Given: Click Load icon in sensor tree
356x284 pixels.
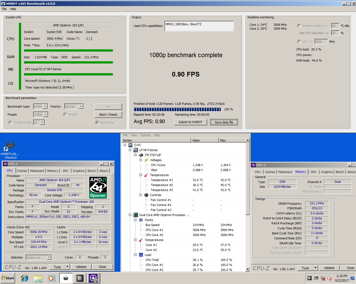Looking at the screenshot, I should (141, 255).
